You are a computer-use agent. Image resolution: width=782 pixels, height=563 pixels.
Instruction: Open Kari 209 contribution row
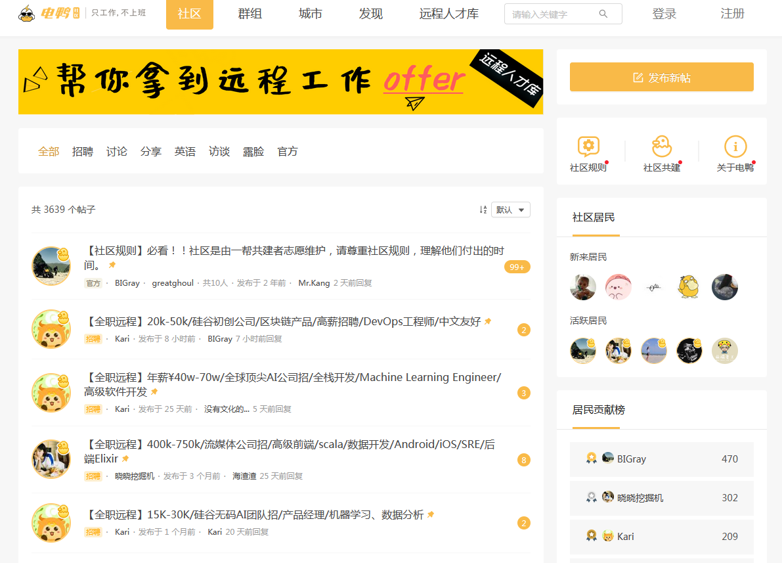pos(661,537)
